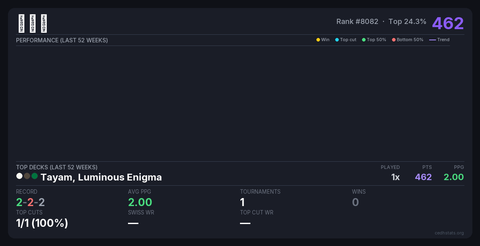Click the first NO GLYPH placeholder icon

(22, 24)
